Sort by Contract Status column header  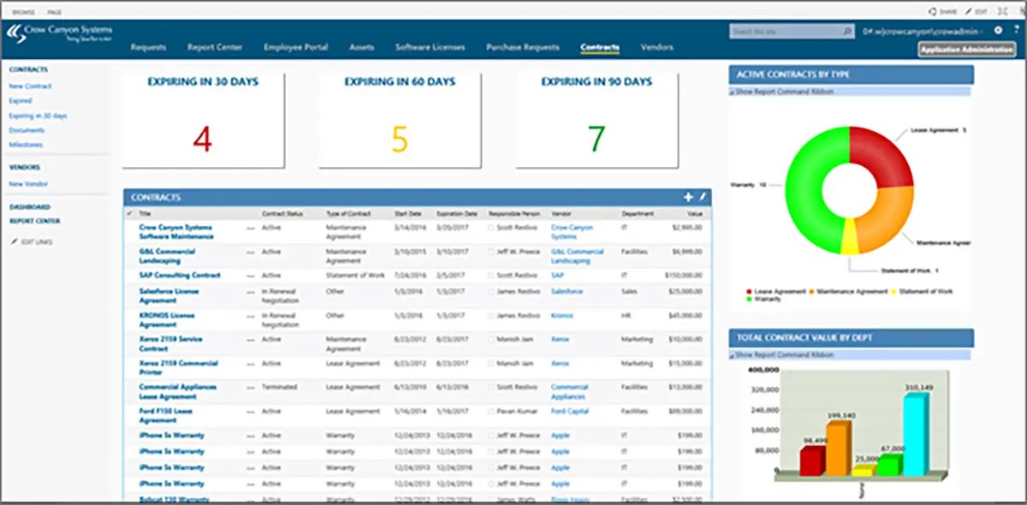point(282,213)
